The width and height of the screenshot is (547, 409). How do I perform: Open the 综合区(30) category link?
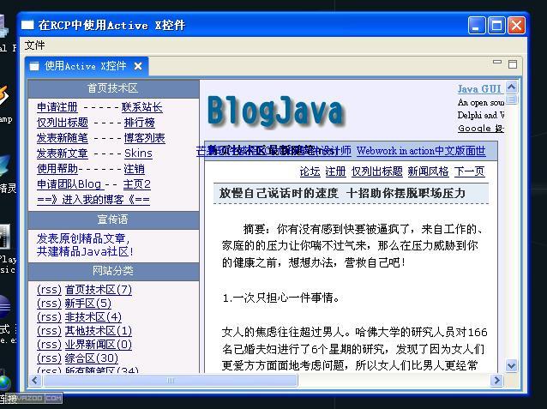[92, 358]
